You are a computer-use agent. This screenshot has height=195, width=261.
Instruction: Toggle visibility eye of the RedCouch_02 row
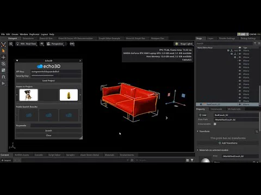coord(240,105)
